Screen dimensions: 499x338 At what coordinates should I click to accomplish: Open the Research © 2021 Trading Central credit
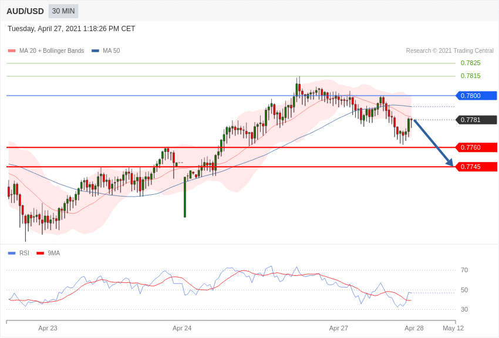click(x=450, y=50)
